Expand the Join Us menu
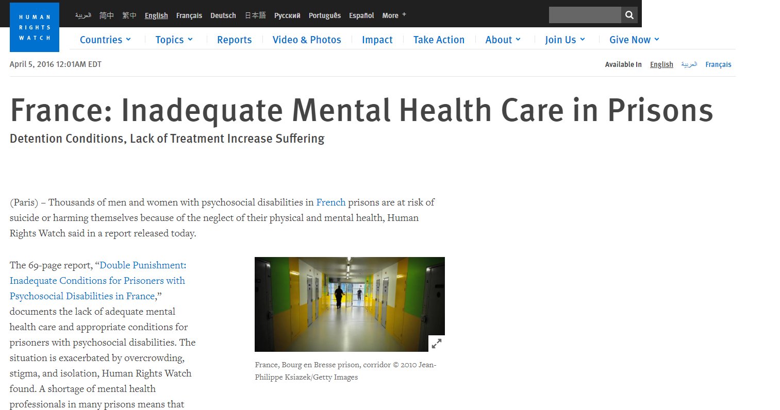 click(565, 40)
